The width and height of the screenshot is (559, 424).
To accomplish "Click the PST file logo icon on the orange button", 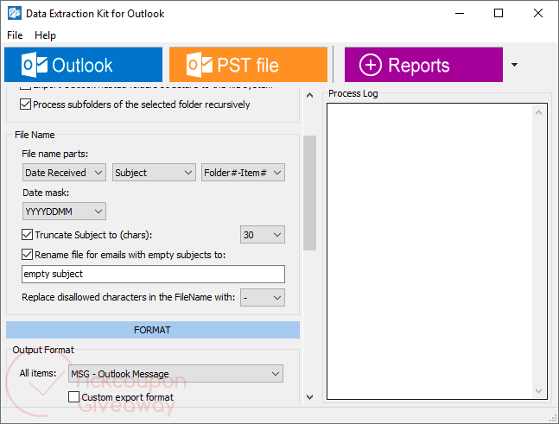I will 200,65.
